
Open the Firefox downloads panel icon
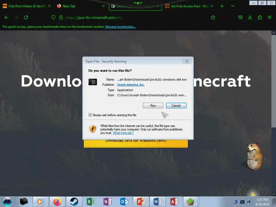[x=250, y=17]
